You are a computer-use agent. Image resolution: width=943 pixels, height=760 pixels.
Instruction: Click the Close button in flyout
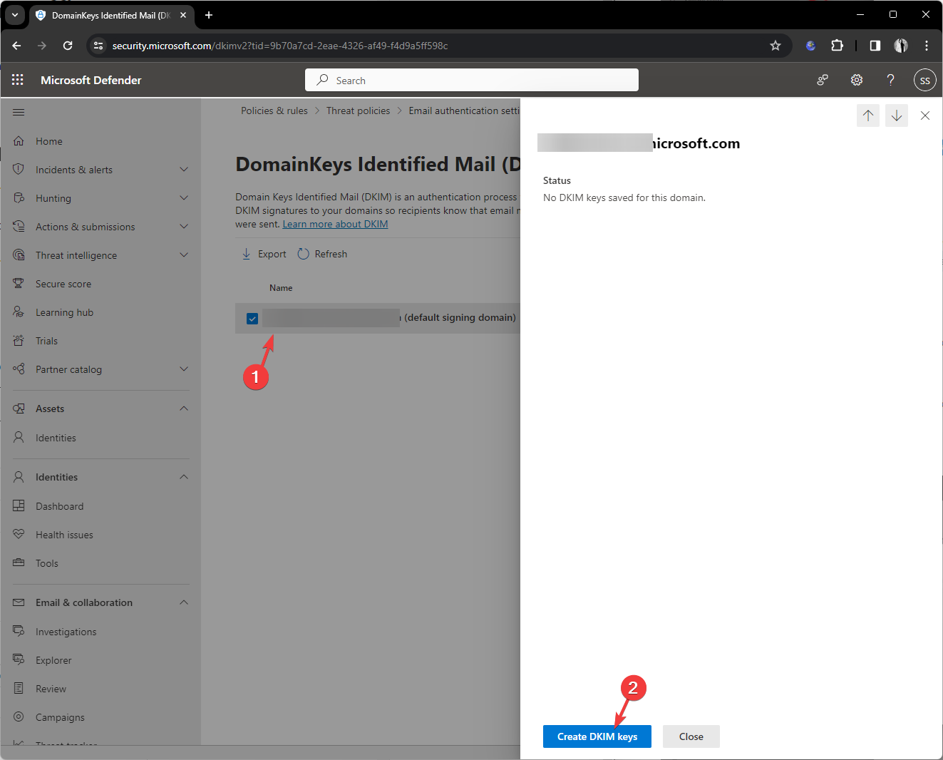(x=691, y=736)
